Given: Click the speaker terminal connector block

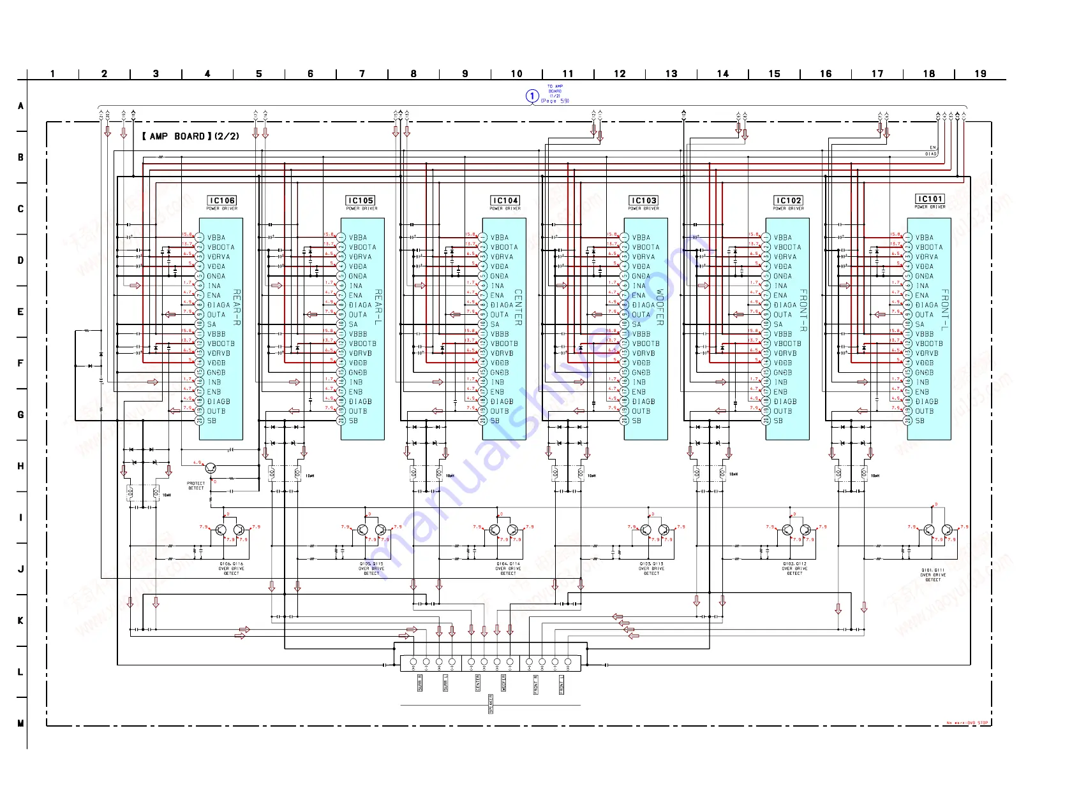Looking at the screenshot, I should [x=491, y=663].
